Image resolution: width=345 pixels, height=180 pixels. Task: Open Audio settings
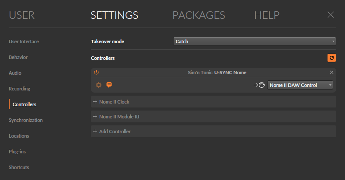pos(15,73)
